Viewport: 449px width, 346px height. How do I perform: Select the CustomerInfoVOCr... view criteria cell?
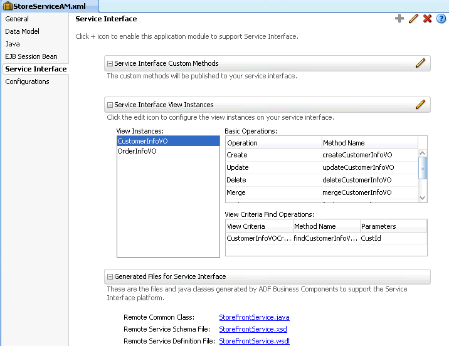pyautogui.click(x=259, y=238)
